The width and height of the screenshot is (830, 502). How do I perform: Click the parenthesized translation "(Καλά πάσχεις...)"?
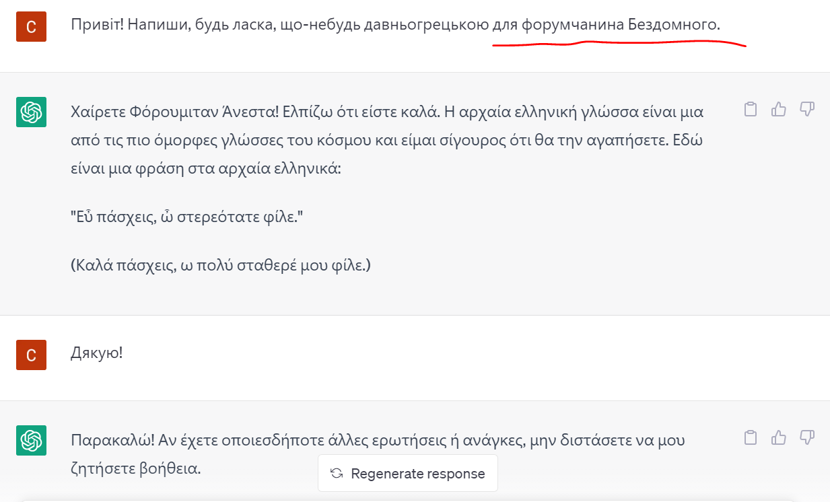pyautogui.click(x=221, y=265)
